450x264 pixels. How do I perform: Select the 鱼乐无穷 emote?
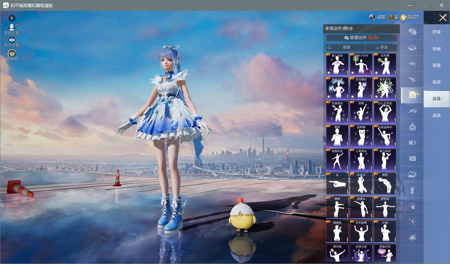(x=385, y=88)
